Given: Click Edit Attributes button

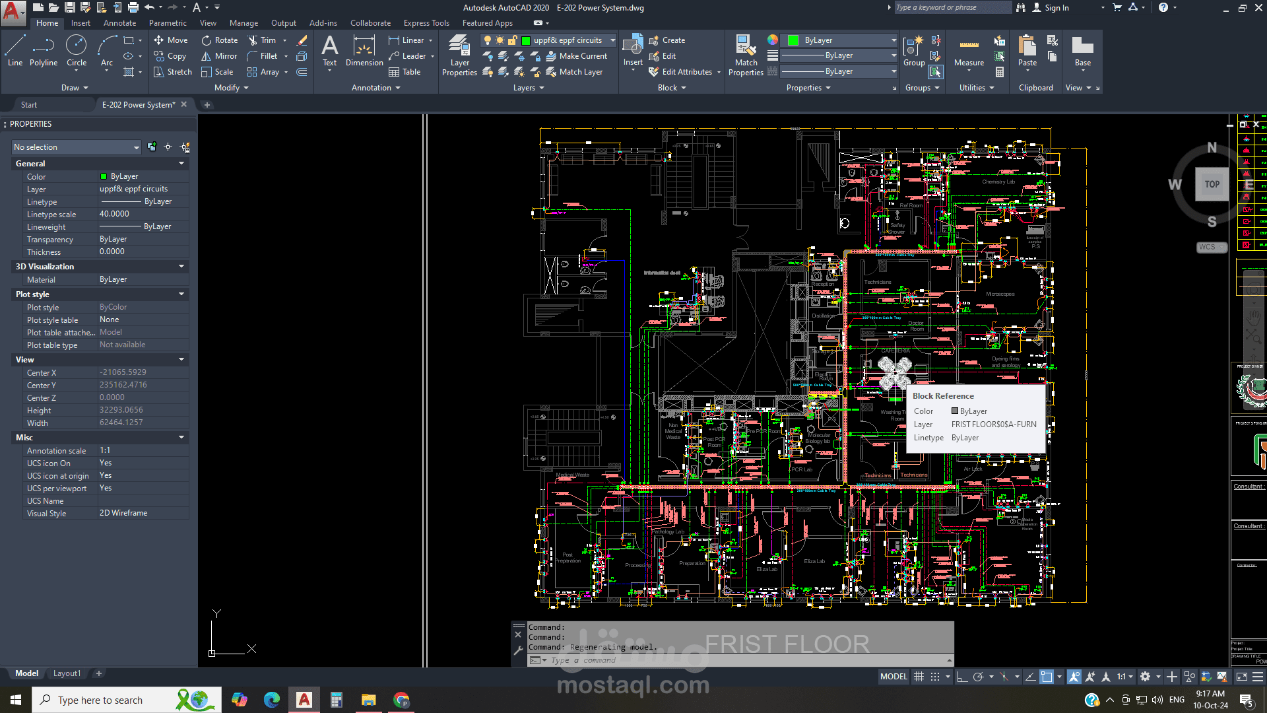Looking at the screenshot, I should click(680, 72).
